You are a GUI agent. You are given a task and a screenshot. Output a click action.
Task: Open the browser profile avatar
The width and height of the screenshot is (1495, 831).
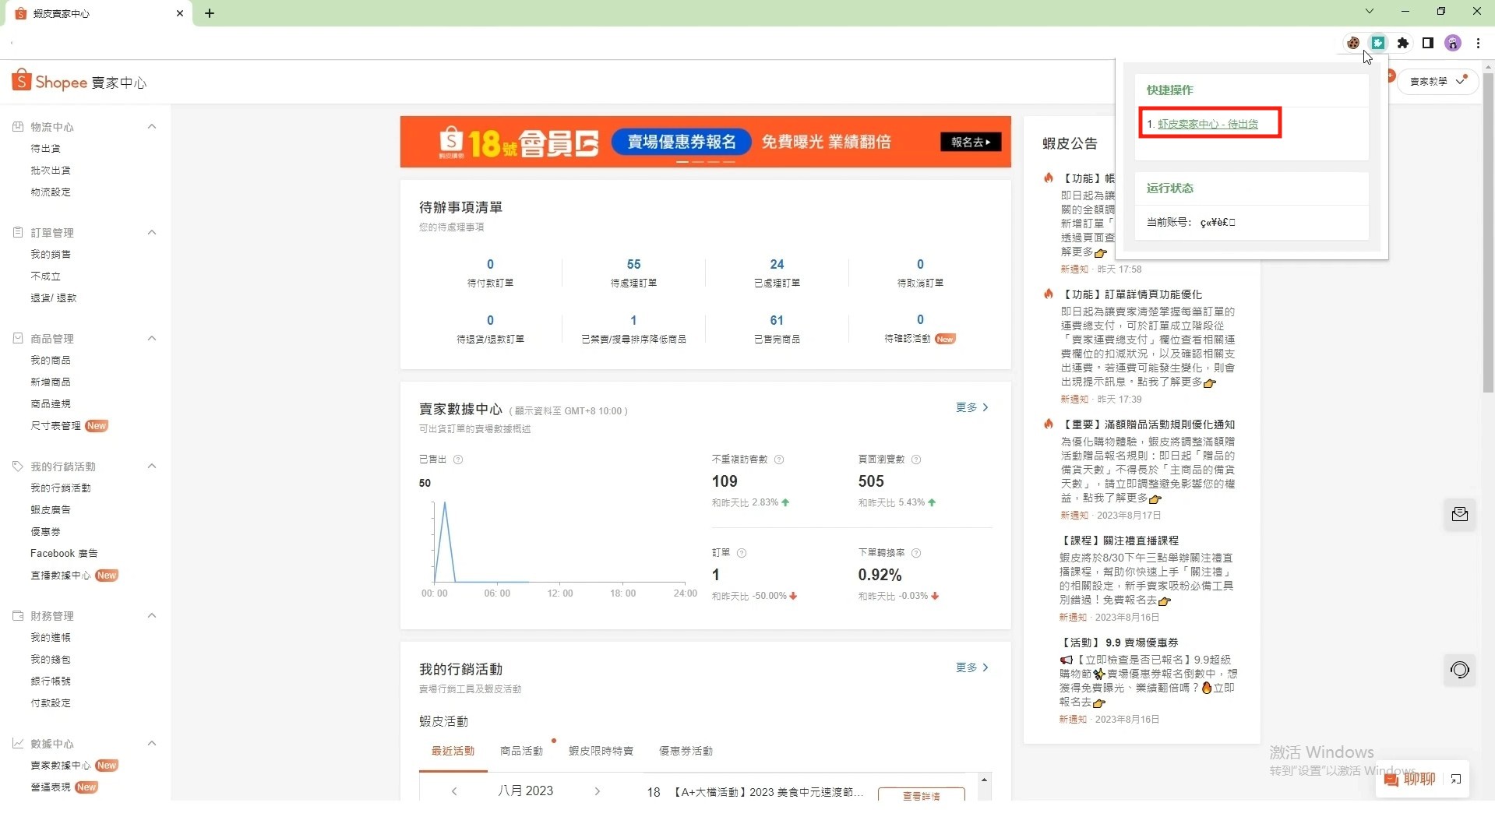[1453, 43]
